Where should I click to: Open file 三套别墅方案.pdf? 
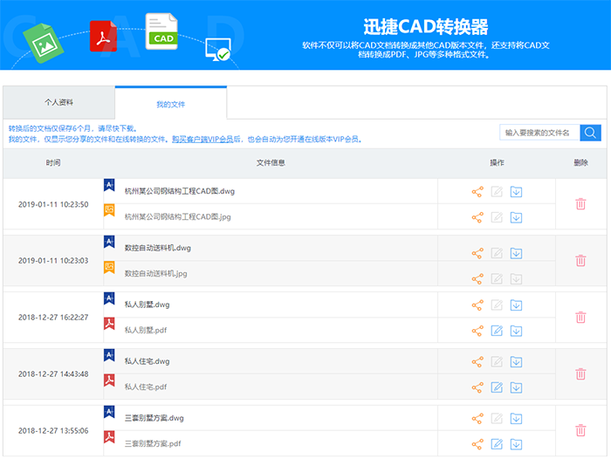tap(153, 444)
